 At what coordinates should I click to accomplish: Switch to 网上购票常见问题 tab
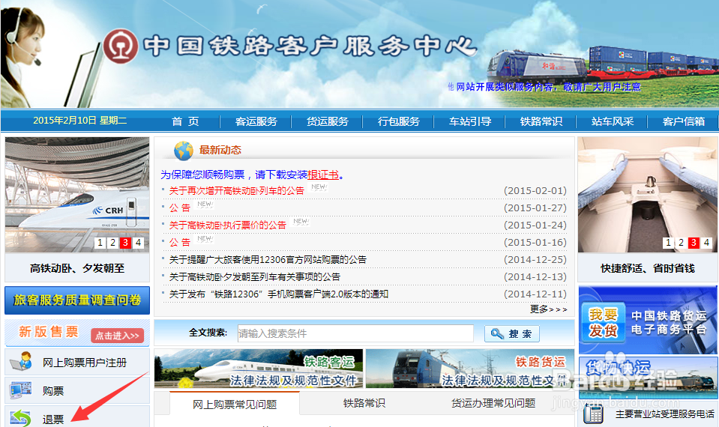pos(235,404)
